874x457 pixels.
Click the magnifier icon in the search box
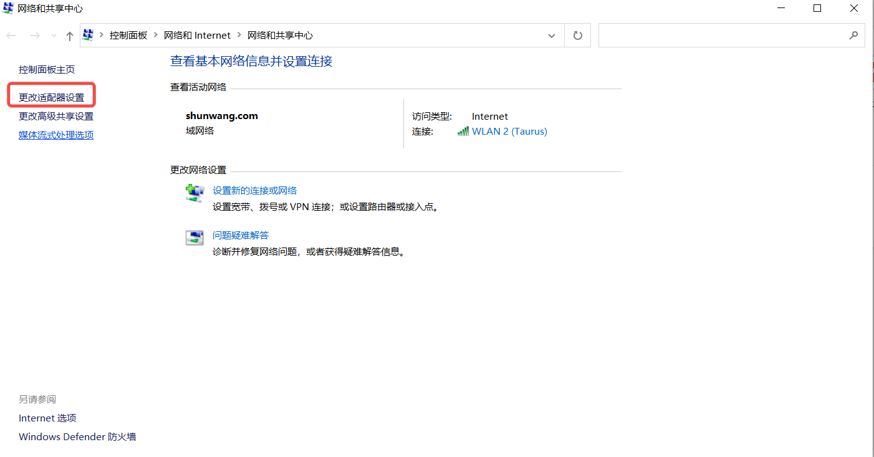[x=853, y=36]
